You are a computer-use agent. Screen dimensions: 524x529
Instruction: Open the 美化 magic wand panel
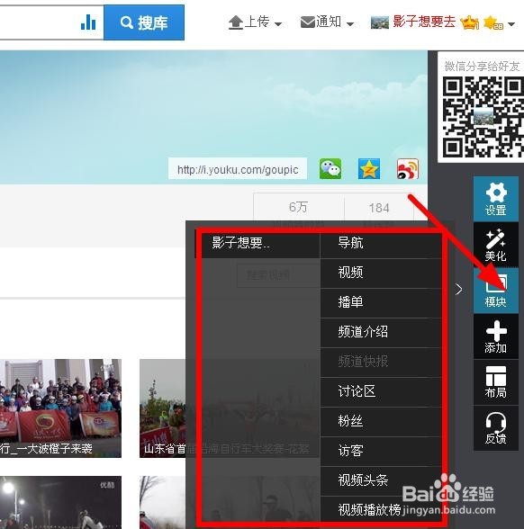click(495, 245)
